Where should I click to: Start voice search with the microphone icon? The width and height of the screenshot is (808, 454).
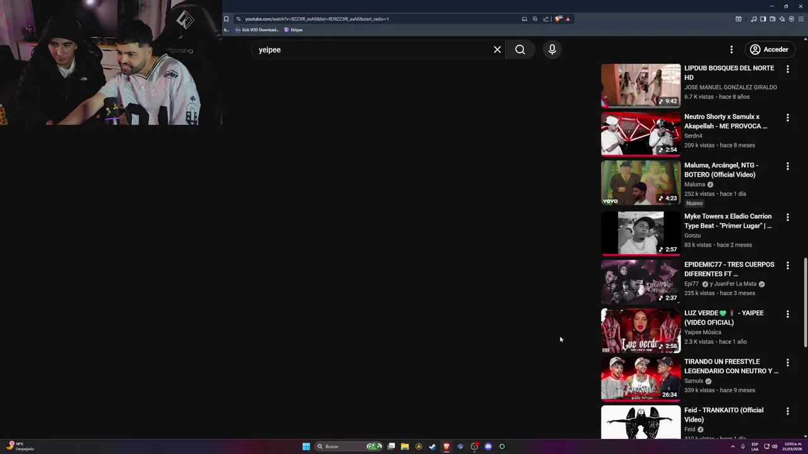pyautogui.click(x=552, y=49)
